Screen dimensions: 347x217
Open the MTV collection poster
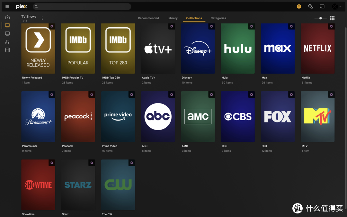point(317,116)
